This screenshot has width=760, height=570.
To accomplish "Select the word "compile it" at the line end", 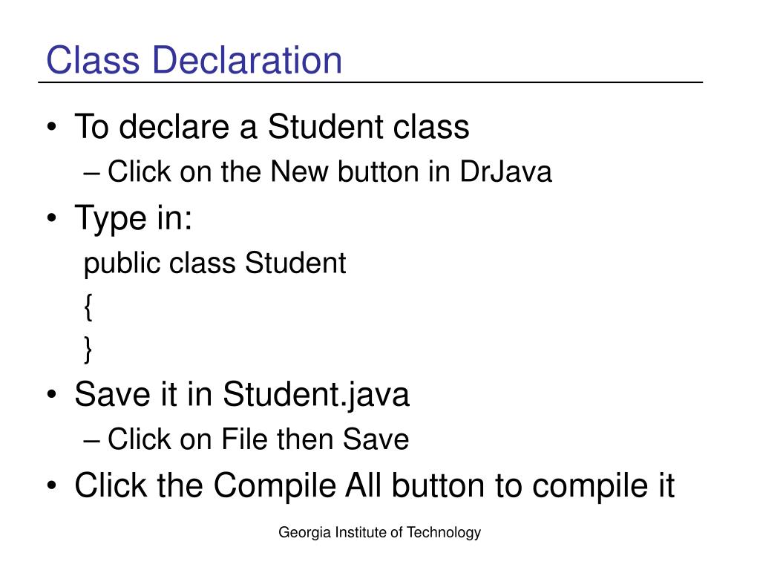I will (x=603, y=485).
